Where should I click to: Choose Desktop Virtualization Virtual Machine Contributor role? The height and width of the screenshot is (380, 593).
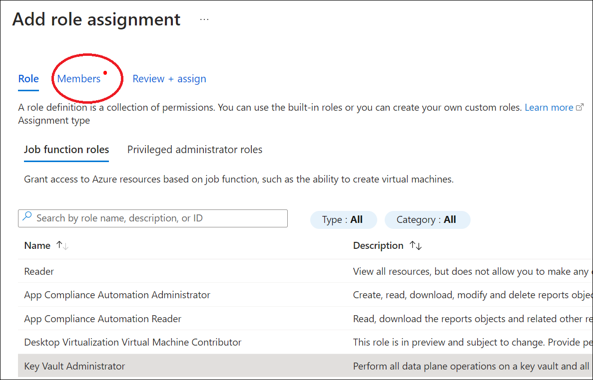[x=132, y=342]
